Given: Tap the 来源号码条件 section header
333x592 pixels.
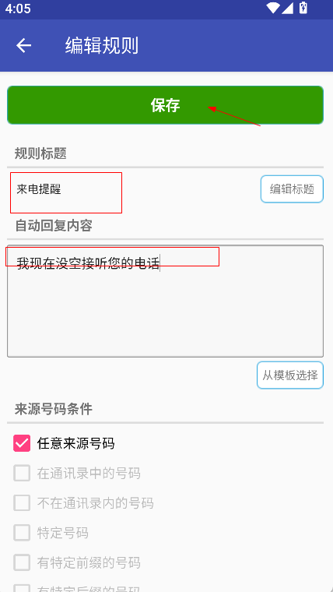Looking at the screenshot, I should pos(54,409).
